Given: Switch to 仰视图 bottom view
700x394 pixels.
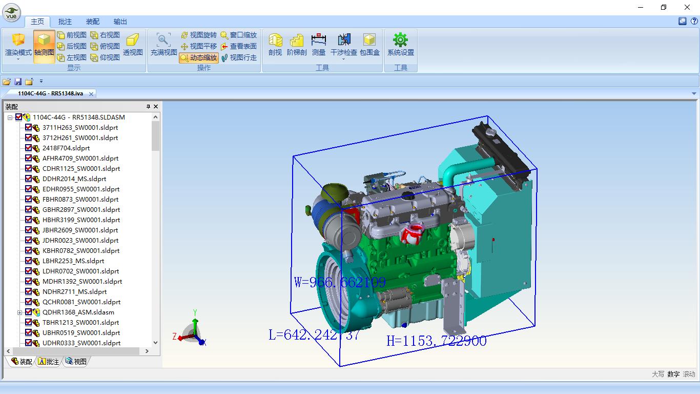Looking at the screenshot, I should 105,57.
